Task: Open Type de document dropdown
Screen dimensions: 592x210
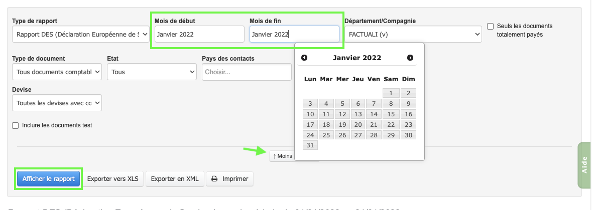Action: coord(57,72)
